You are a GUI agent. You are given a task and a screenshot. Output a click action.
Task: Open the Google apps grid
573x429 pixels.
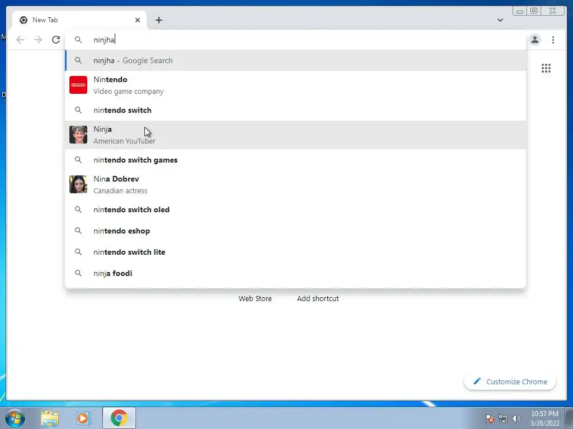546,68
